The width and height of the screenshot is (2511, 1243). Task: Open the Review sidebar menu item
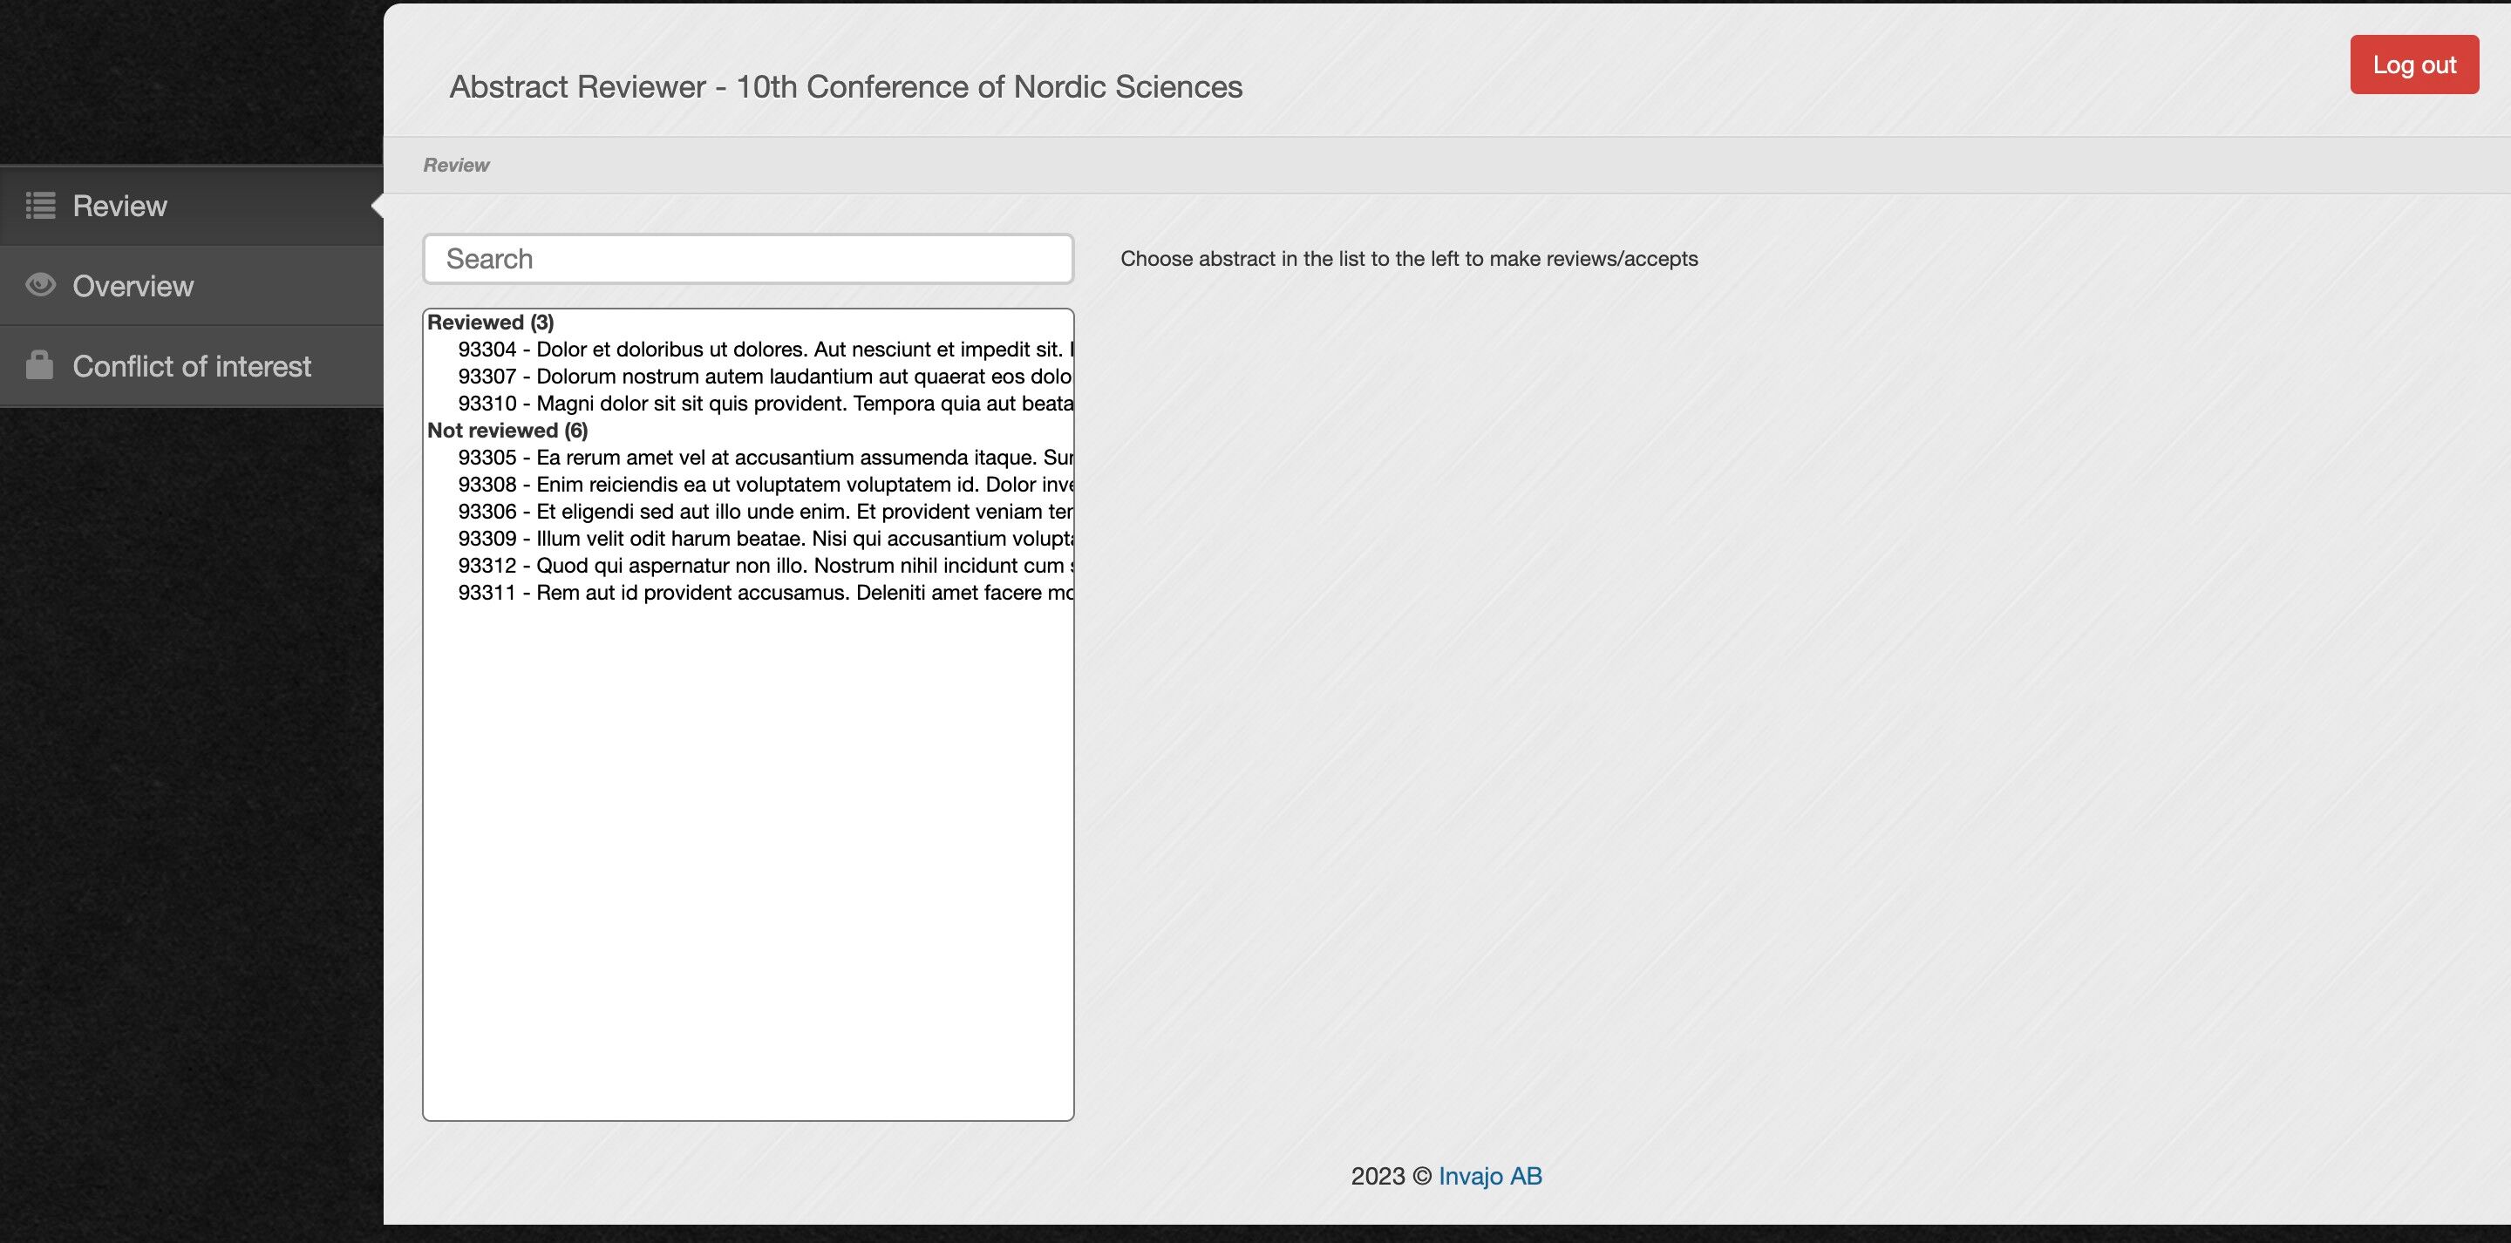tap(120, 206)
